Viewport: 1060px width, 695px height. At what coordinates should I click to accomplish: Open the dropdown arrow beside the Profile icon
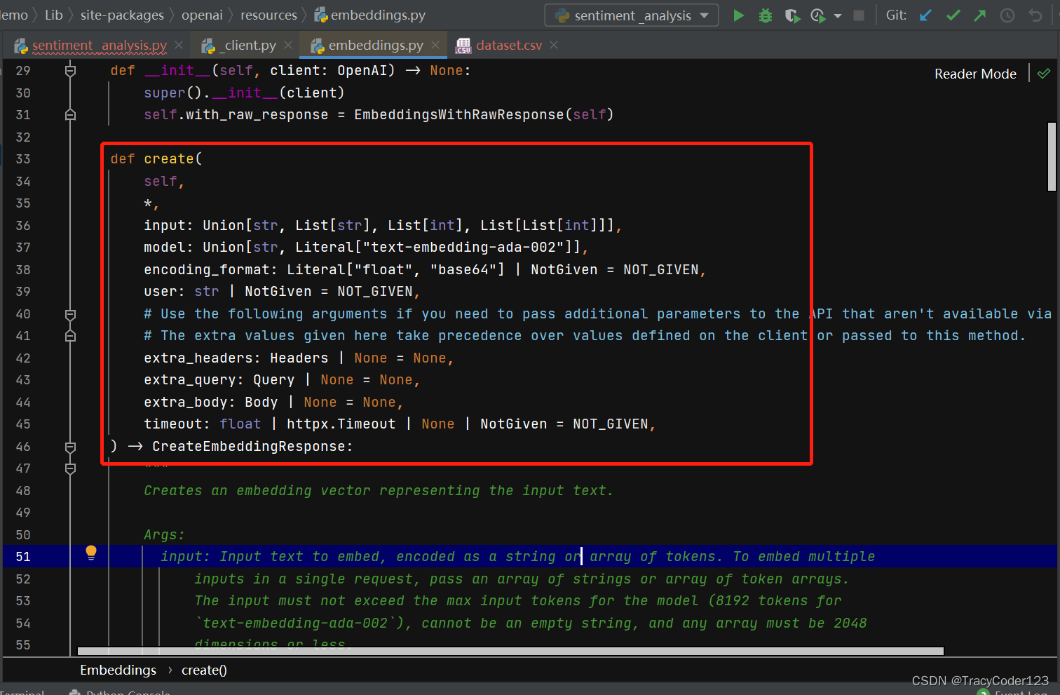[838, 15]
